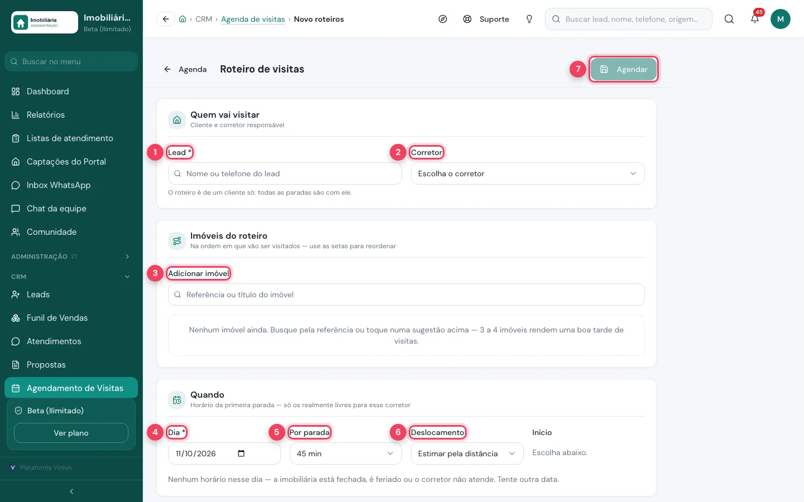804x502 pixels.
Task: Open the Estimar pela distância dropdown
Action: (x=467, y=453)
